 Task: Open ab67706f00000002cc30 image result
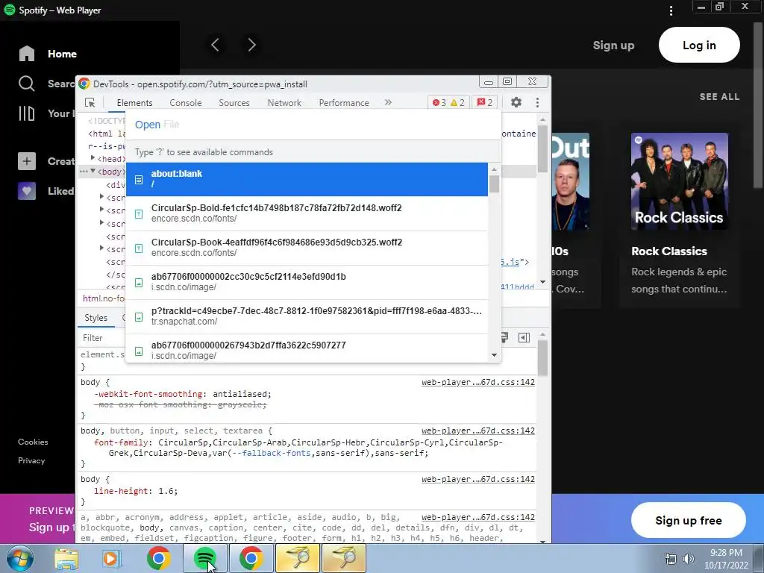307,282
